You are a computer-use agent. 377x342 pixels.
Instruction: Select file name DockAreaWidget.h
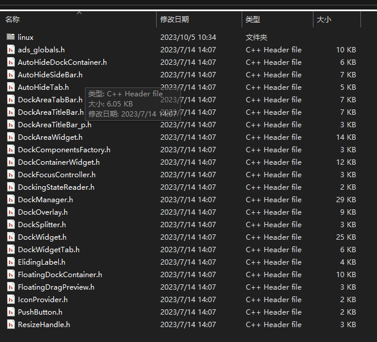click(50, 137)
